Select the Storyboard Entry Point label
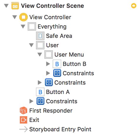The height and width of the screenshot is (137, 140). [60, 129]
